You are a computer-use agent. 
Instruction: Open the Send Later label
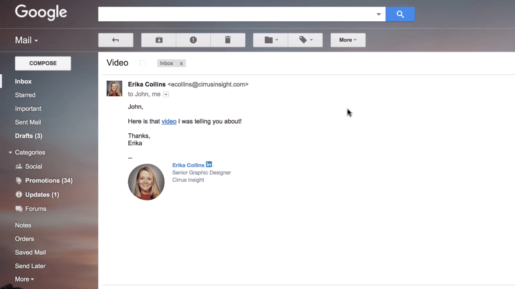pos(30,266)
